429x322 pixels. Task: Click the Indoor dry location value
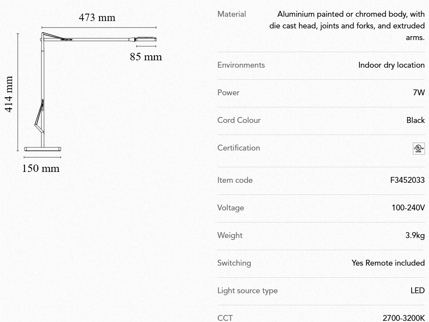point(391,65)
